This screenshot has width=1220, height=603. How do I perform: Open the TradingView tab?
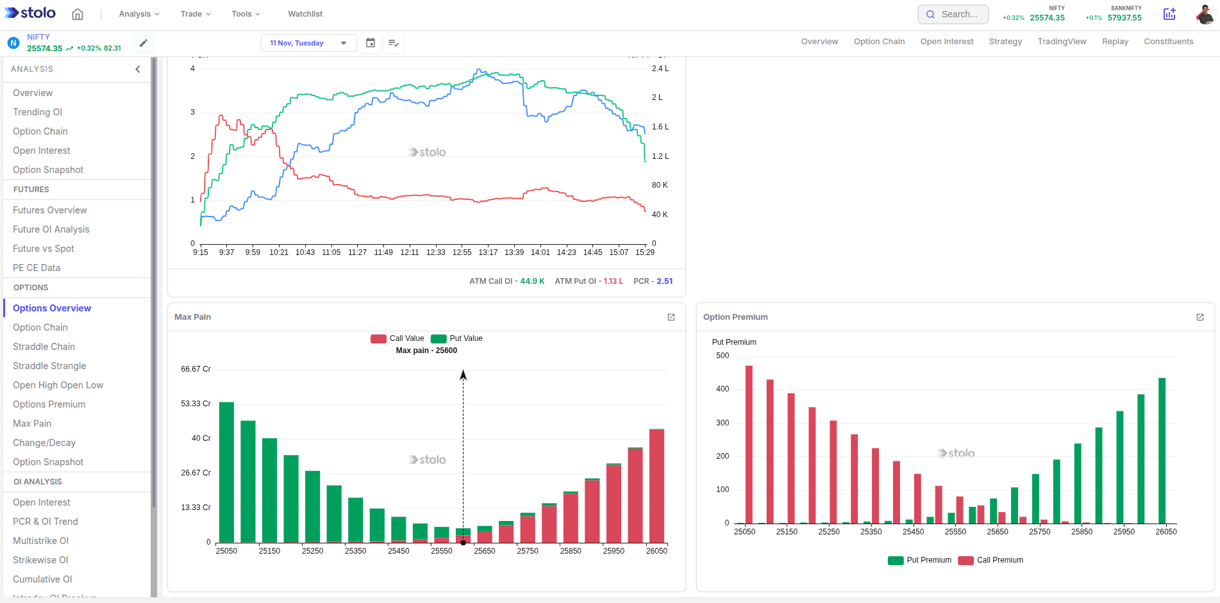coord(1062,41)
